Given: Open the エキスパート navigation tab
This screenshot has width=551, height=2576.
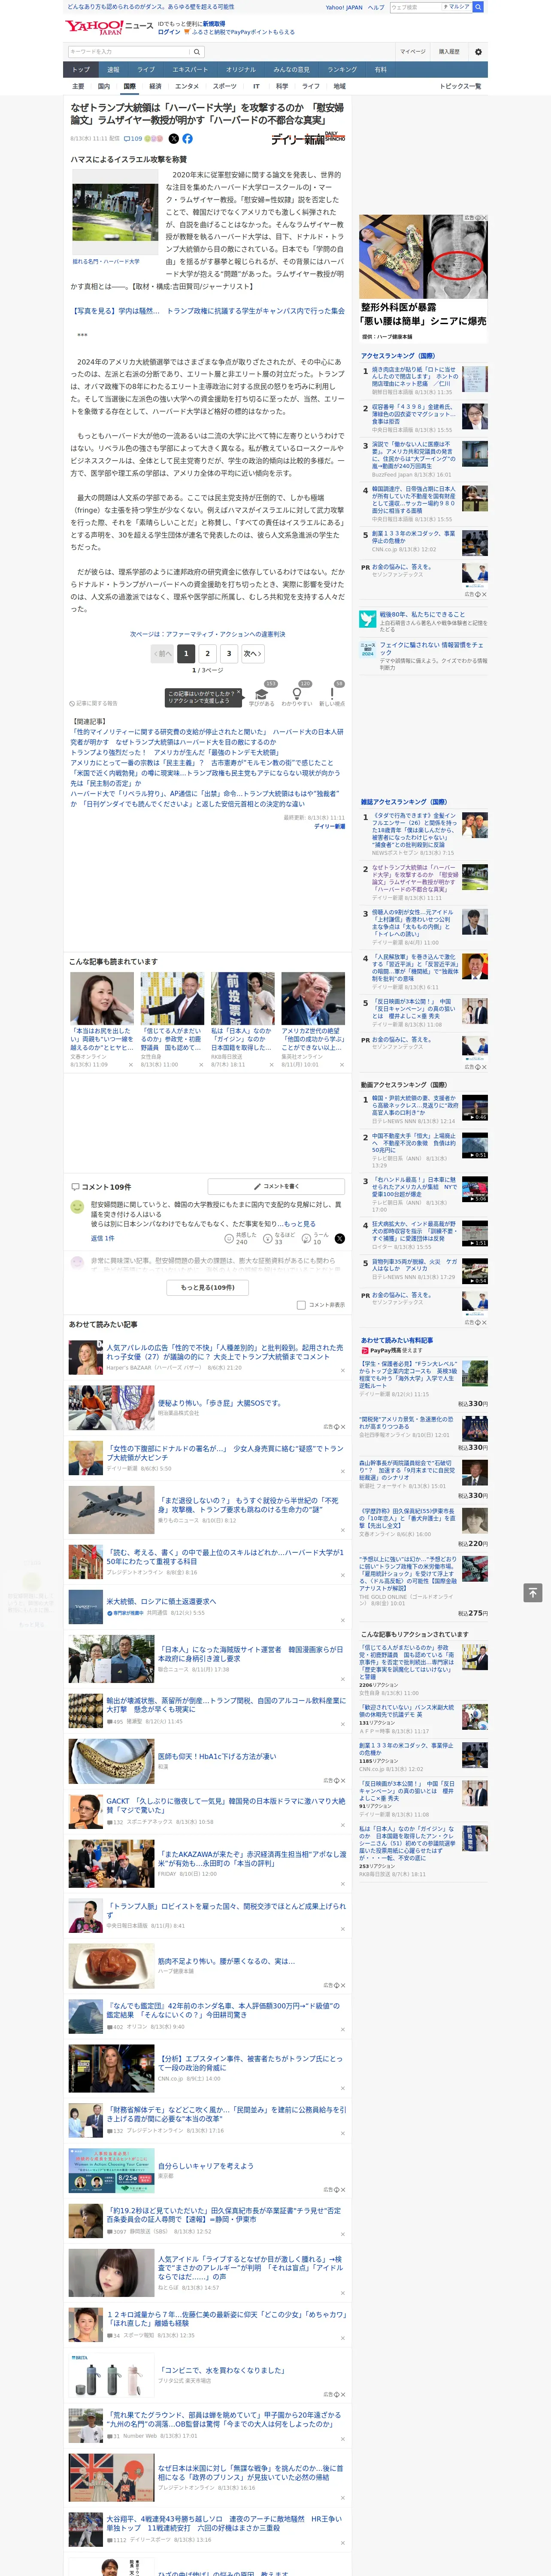Looking at the screenshot, I should click(x=190, y=70).
